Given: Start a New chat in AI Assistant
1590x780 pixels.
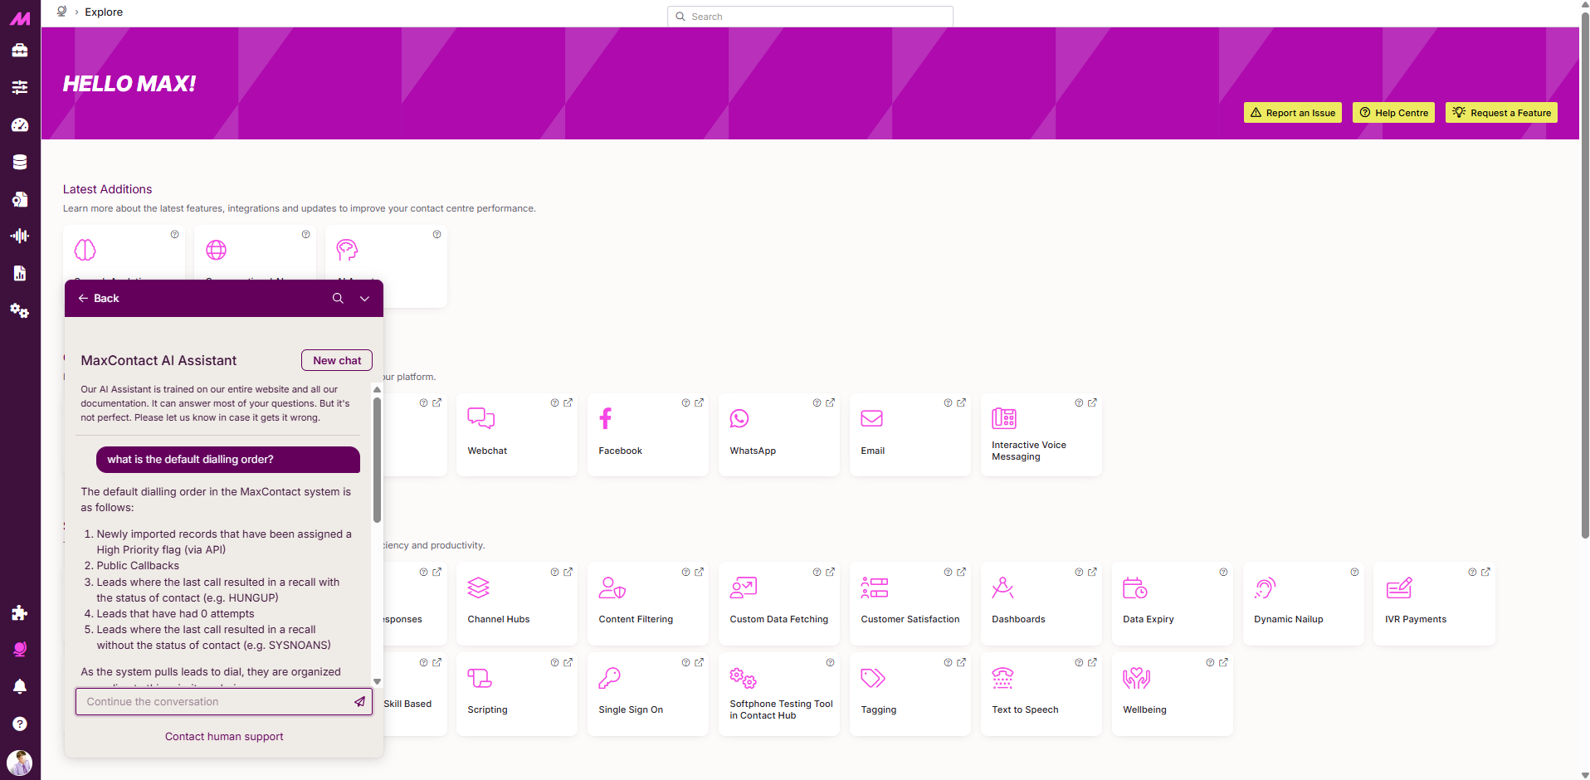Looking at the screenshot, I should [337, 360].
